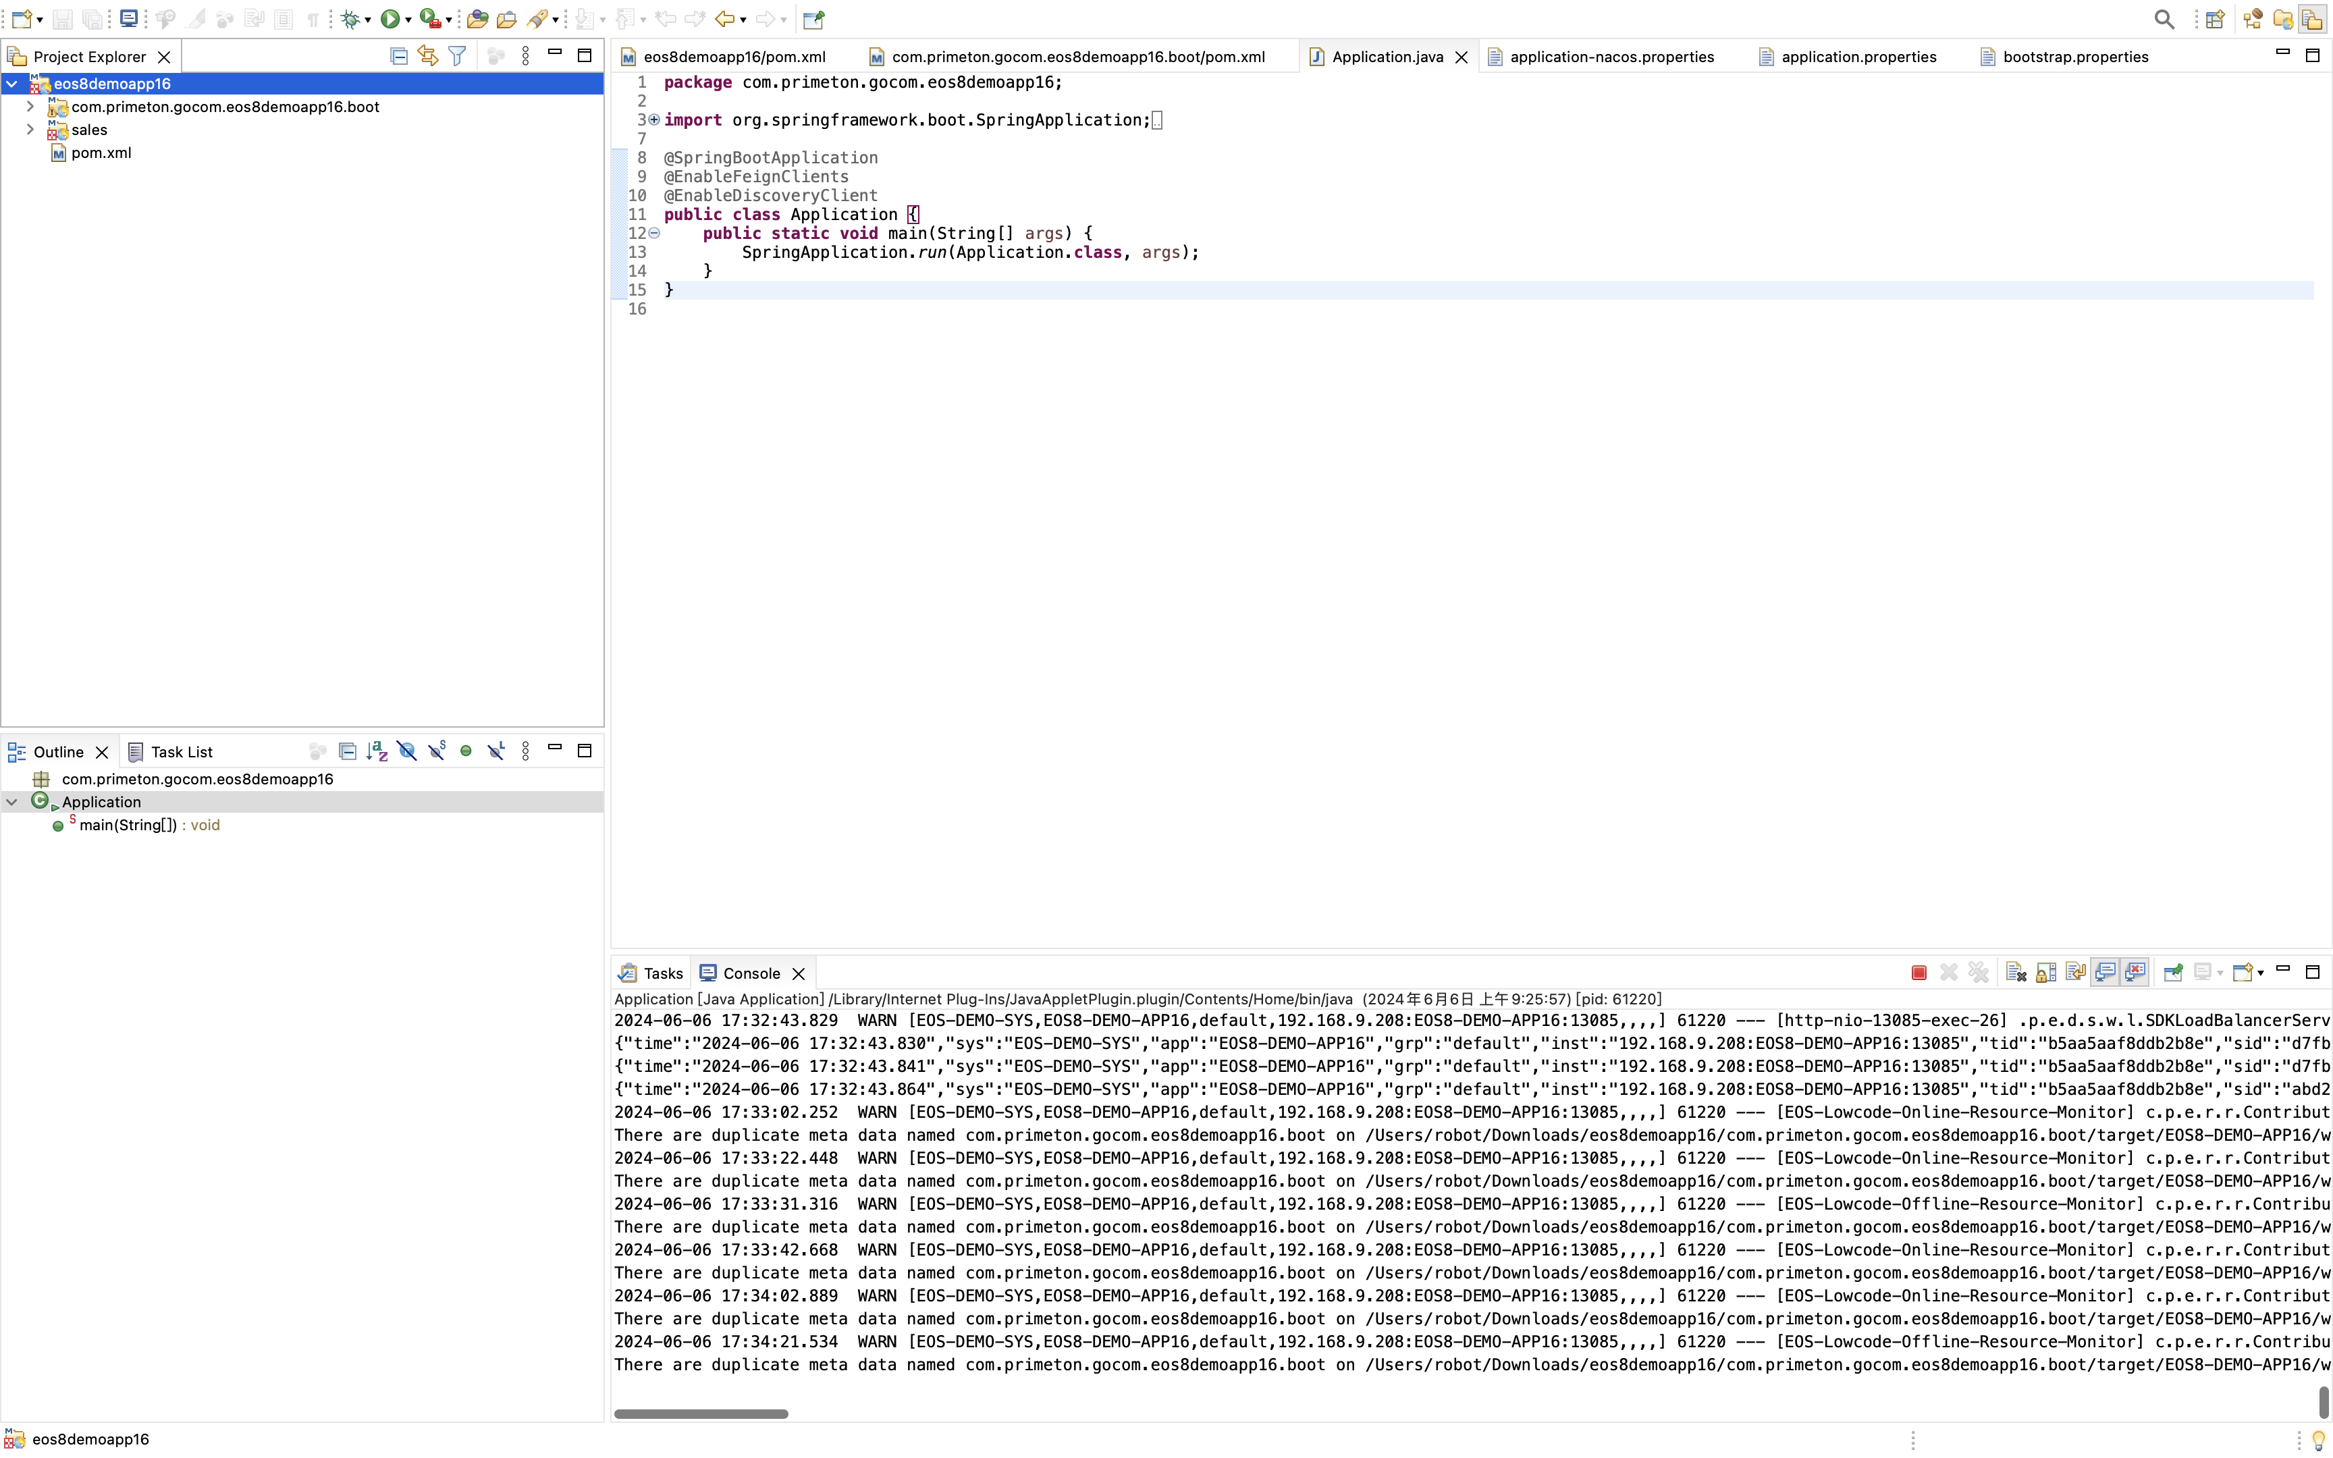Viewport: 2333px width, 1458px height.
Task: Select the Debug tool in the toolbar
Action: (x=351, y=18)
